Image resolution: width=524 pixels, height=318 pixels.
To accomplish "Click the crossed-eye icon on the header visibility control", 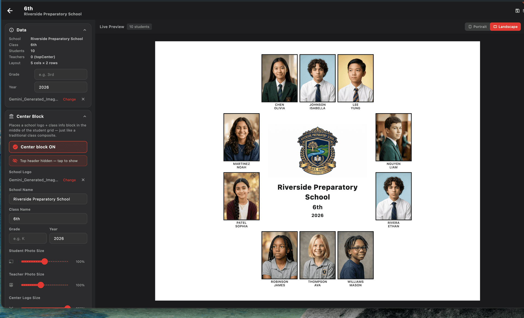I will (x=15, y=161).
